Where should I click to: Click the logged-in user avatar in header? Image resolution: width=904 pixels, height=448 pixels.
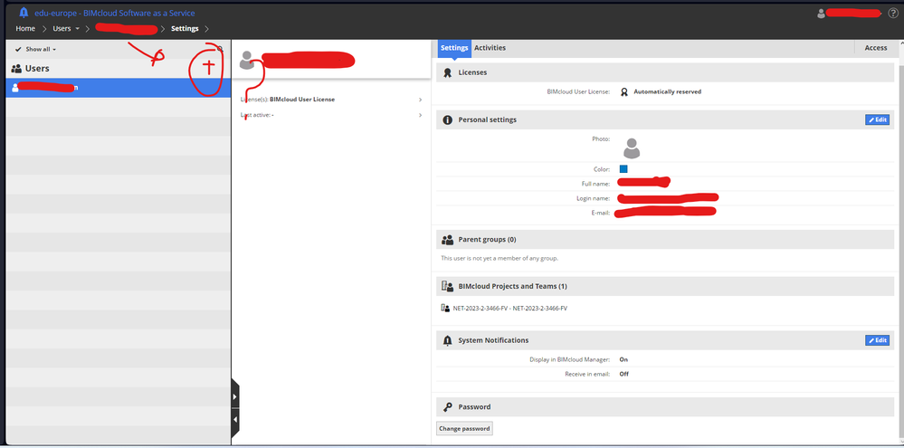pyautogui.click(x=821, y=14)
